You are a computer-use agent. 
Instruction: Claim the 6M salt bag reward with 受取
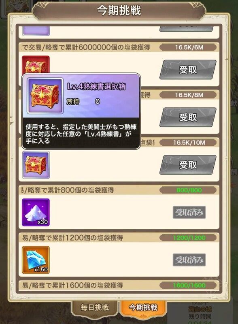(188, 70)
